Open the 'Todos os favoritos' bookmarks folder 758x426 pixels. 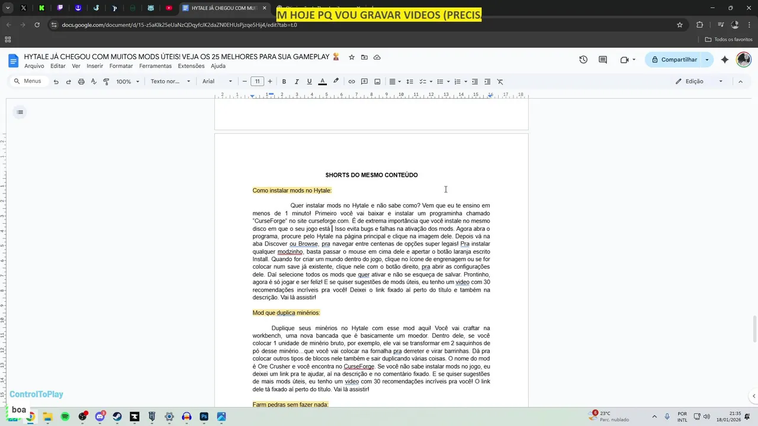[728, 40]
